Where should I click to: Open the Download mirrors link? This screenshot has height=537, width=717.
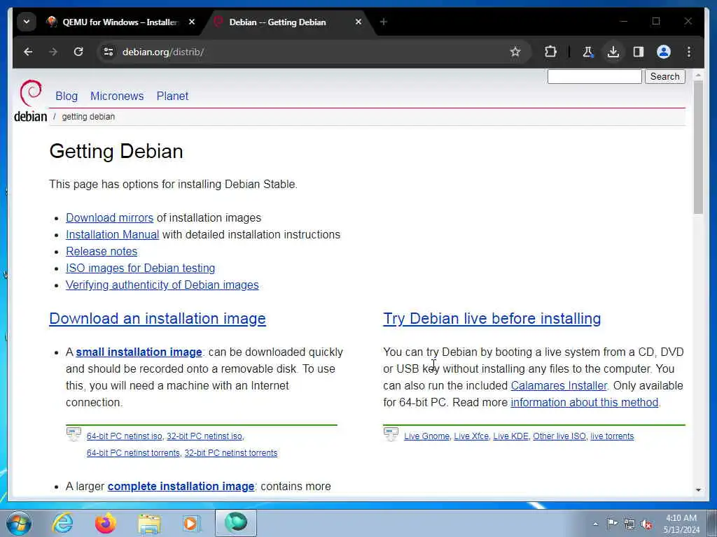[x=110, y=218]
